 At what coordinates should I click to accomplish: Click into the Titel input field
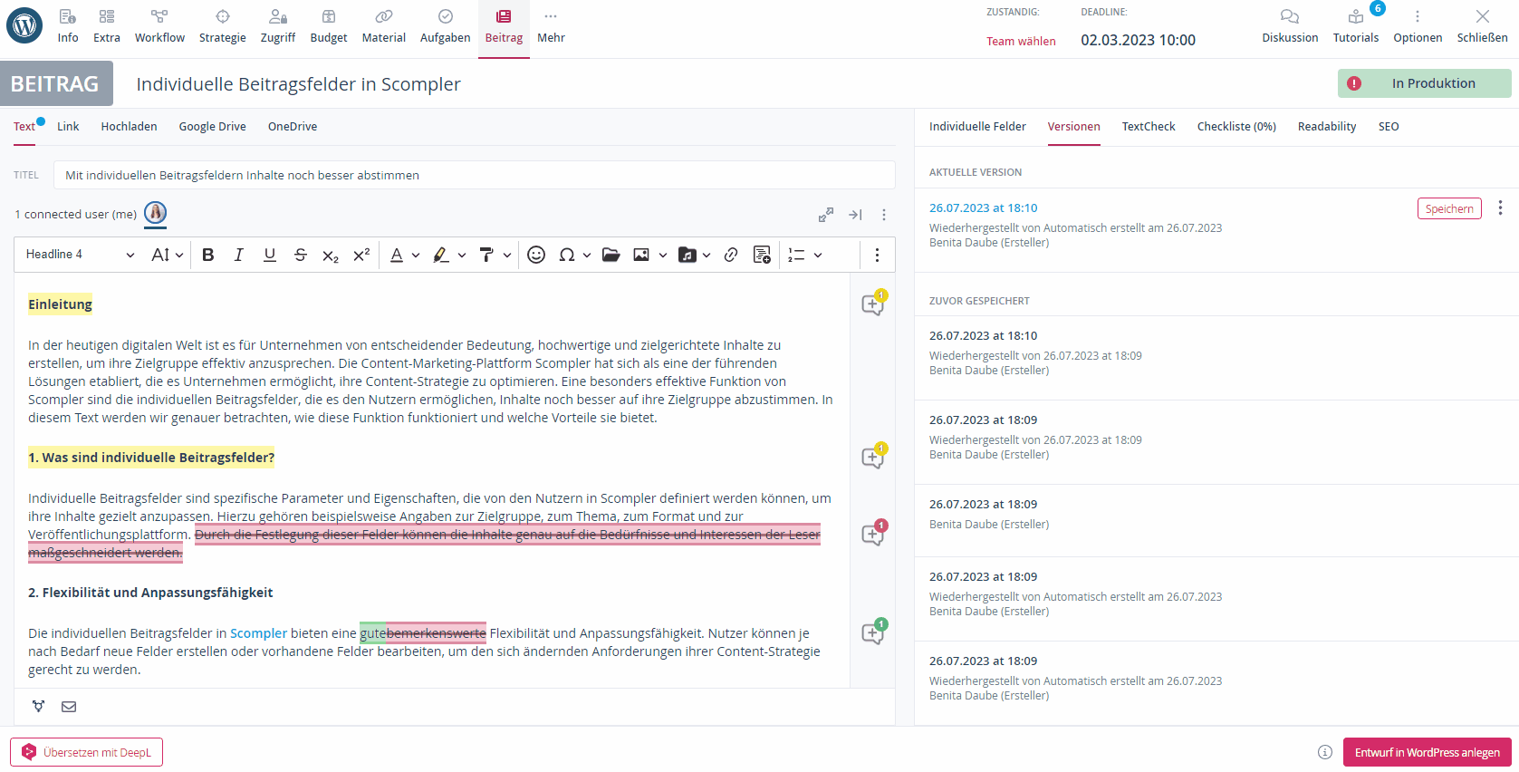(x=474, y=175)
